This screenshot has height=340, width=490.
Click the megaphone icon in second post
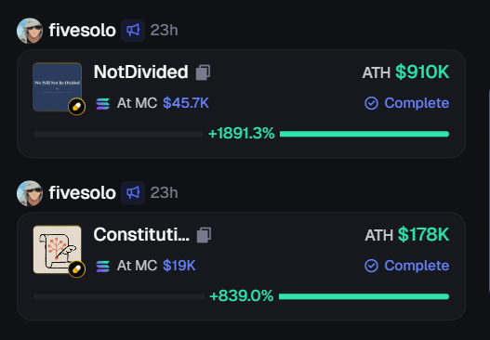[133, 193]
